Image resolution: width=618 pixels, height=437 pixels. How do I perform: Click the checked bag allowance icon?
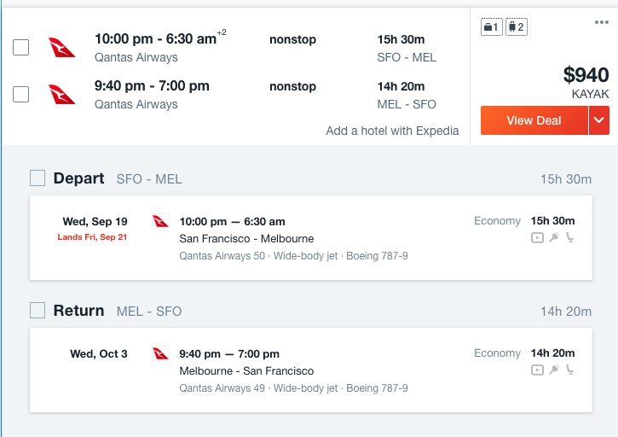(517, 26)
